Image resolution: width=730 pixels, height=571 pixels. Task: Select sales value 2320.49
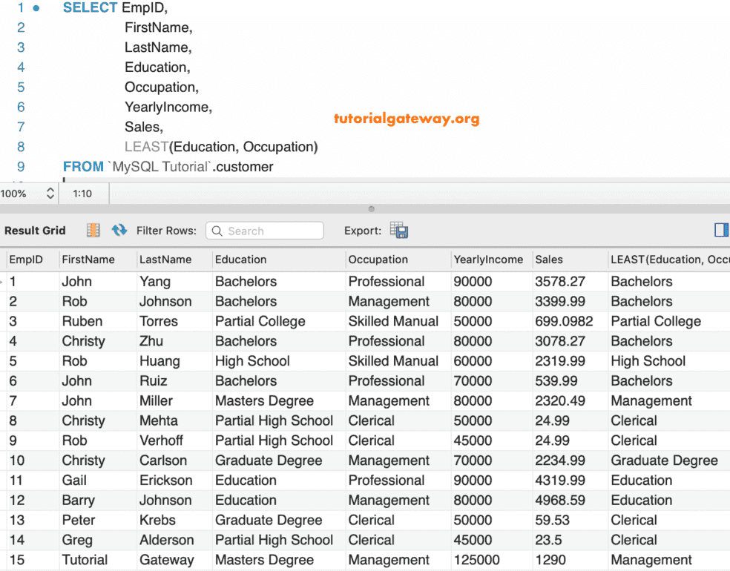coord(560,400)
